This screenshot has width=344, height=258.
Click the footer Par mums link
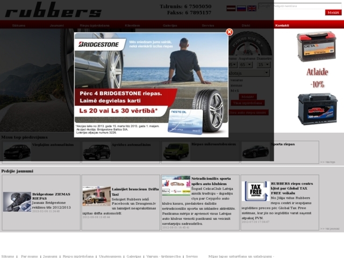30,256
